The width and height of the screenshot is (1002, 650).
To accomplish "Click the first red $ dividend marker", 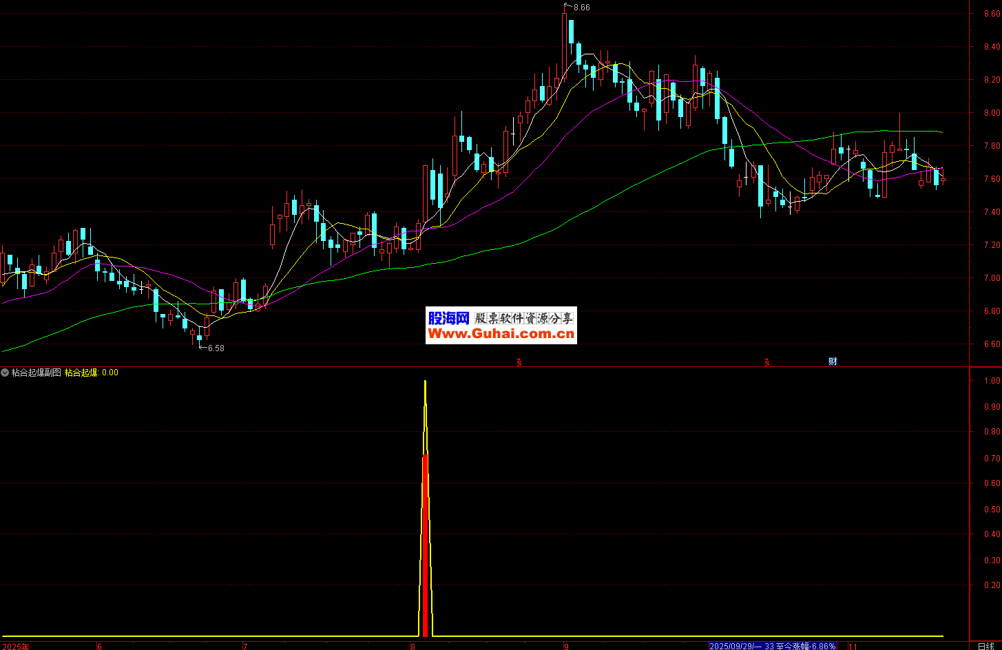I will (519, 362).
